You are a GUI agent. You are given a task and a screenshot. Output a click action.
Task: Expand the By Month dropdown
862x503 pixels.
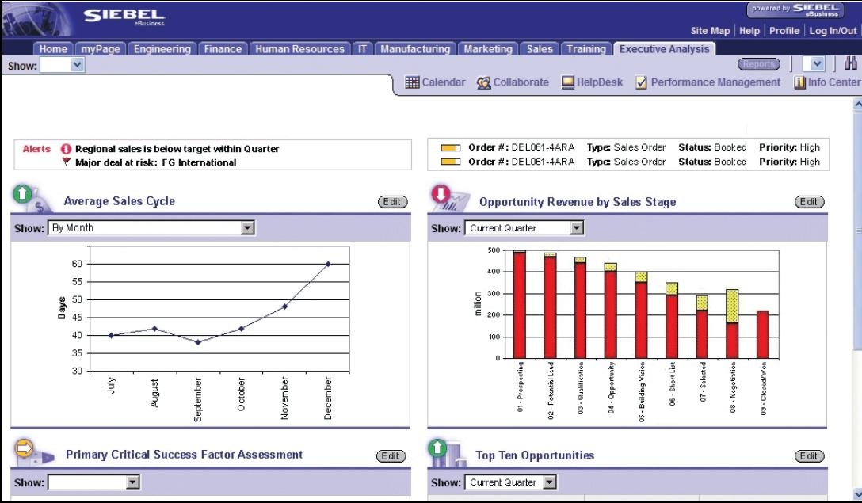[248, 227]
